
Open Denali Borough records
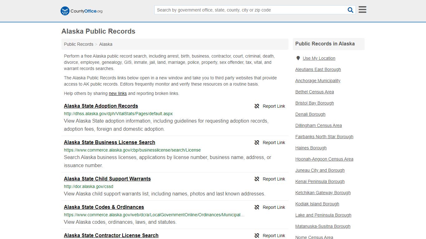(x=310, y=114)
